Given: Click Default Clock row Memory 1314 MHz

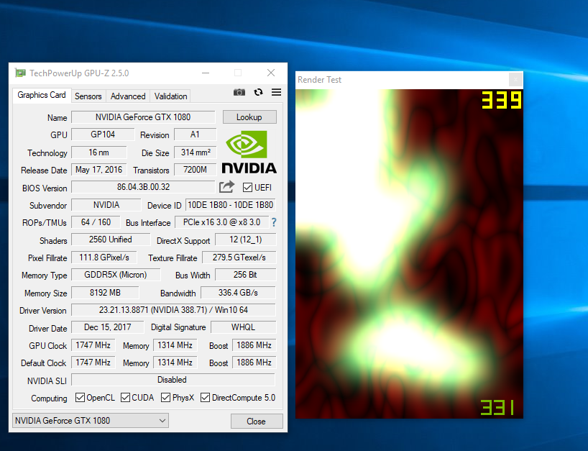Looking at the screenshot, I should click(175, 363).
